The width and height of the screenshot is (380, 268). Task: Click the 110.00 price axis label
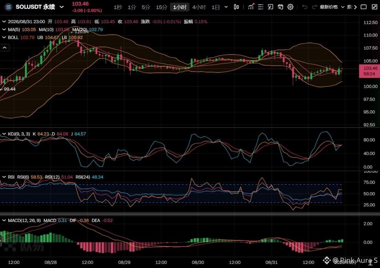tap(370, 35)
